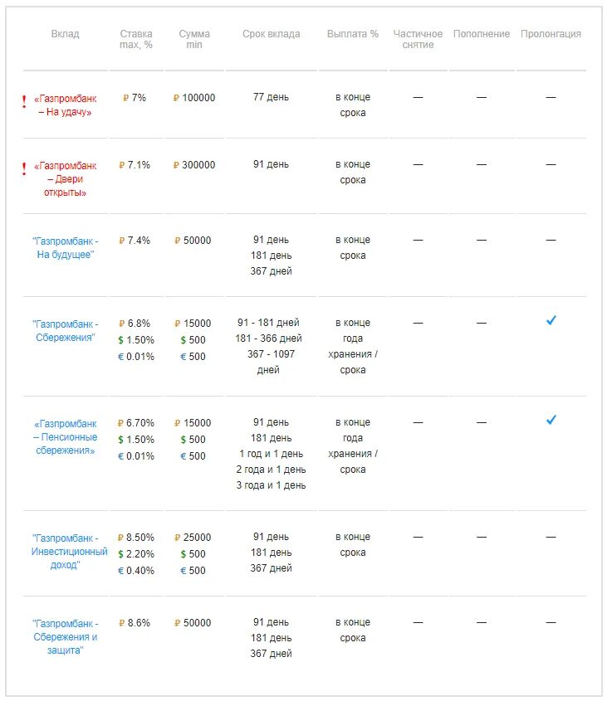Click ruble icon next to 100000 sum
The width and height of the screenshot is (612, 706).
point(177,98)
